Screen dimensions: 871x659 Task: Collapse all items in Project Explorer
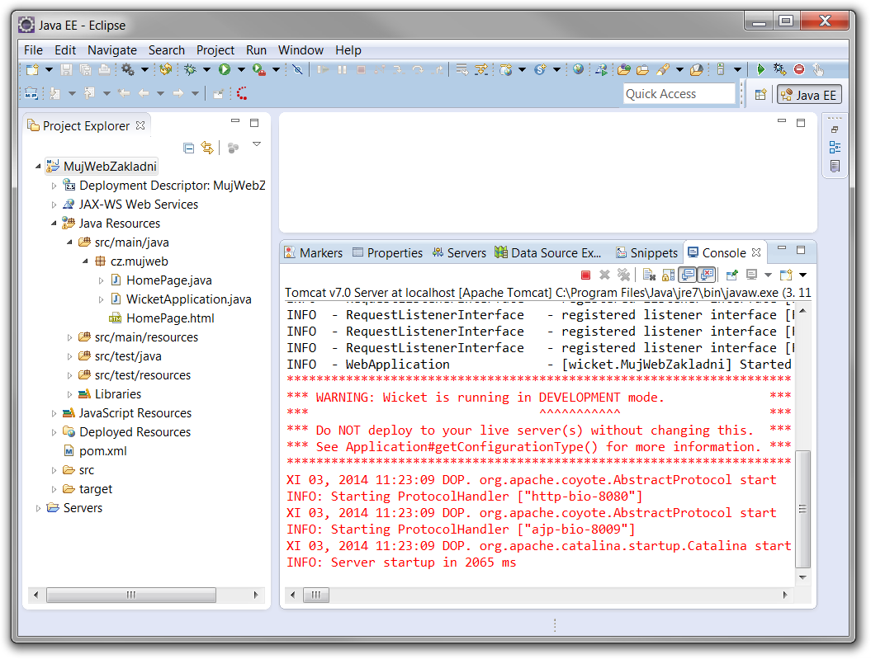[x=188, y=148]
